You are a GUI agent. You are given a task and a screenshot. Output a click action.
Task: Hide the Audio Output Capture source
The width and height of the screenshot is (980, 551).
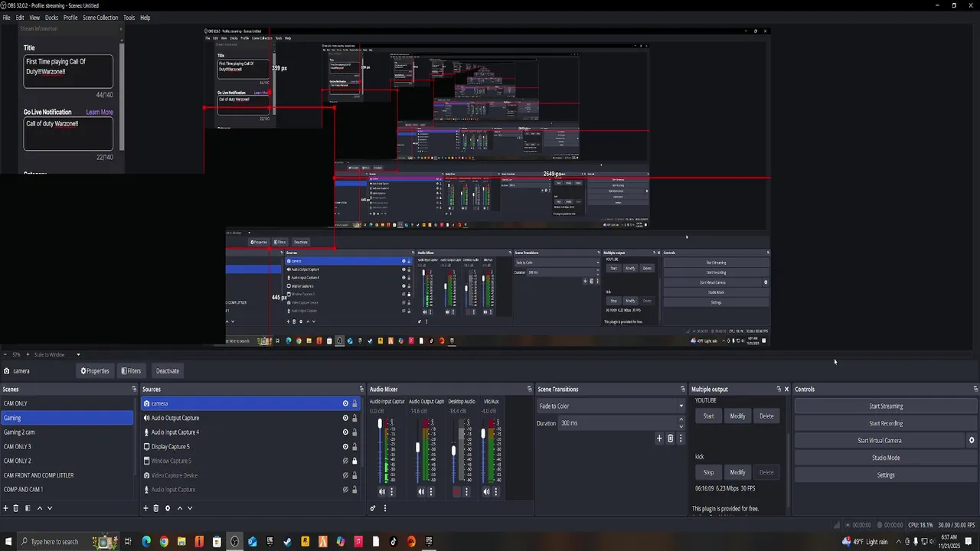point(345,418)
